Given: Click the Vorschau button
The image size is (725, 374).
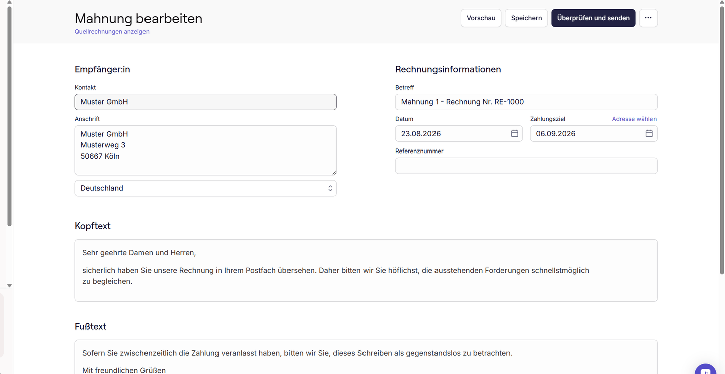Looking at the screenshot, I should (x=481, y=18).
